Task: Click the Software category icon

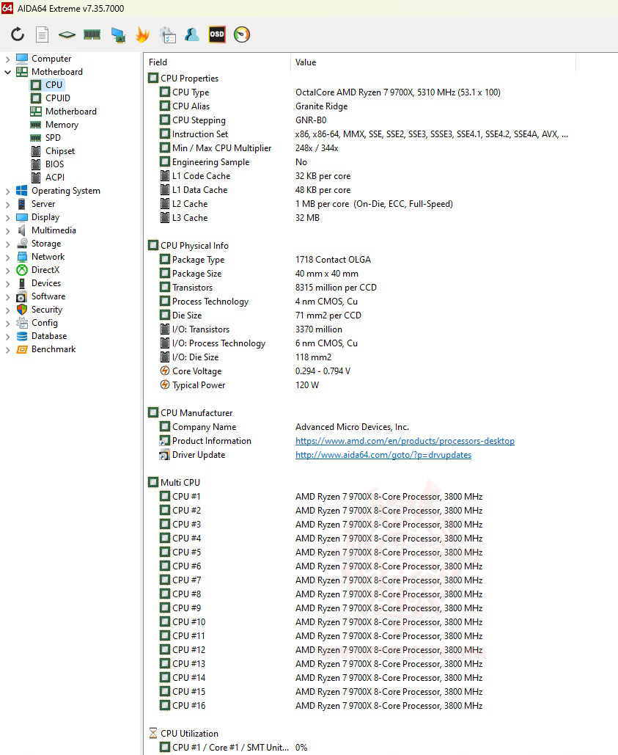Action: click(22, 296)
